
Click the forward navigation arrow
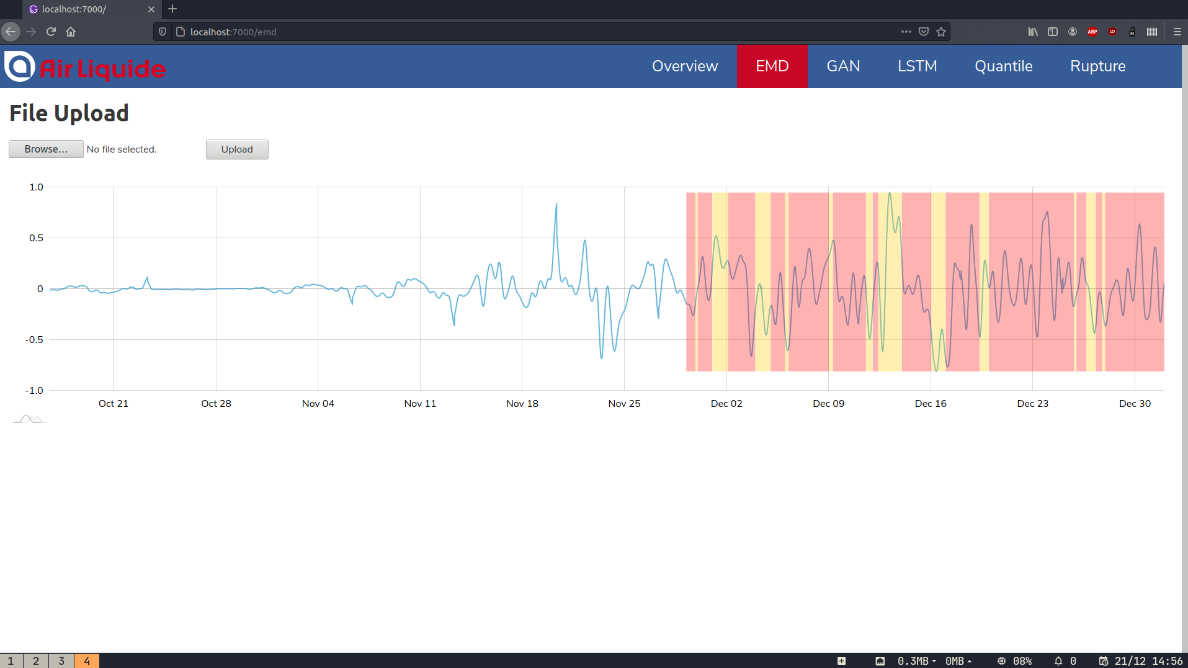(31, 32)
